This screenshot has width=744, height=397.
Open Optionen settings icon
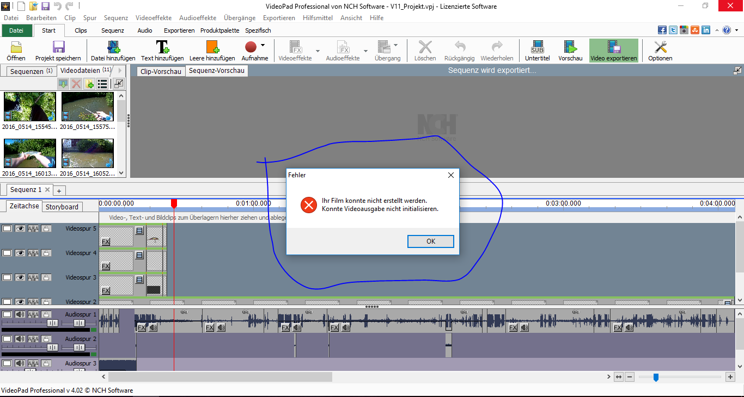(x=660, y=47)
